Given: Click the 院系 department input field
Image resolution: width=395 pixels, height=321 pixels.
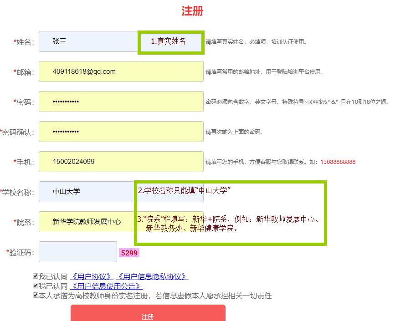Looking at the screenshot, I should tap(87, 222).
